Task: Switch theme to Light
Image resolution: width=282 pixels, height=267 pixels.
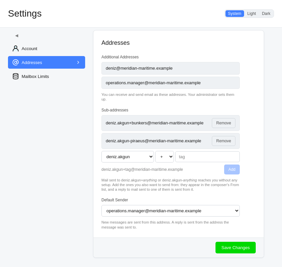Action: (x=251, y=14)
